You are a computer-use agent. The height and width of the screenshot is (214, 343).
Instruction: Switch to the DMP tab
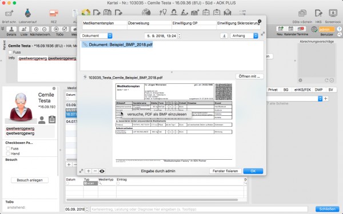(318, 90)
